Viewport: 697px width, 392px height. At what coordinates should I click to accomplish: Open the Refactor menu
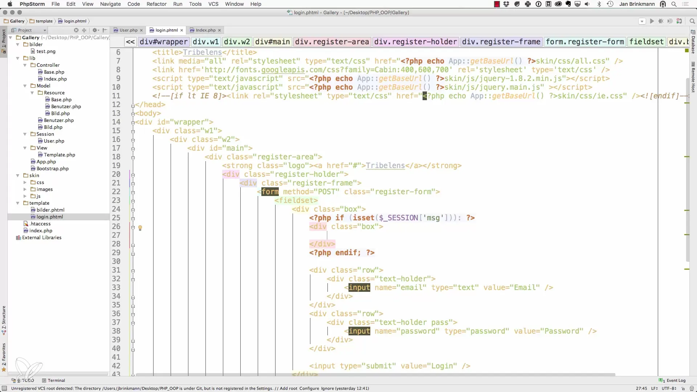click(x=156, y=4)
